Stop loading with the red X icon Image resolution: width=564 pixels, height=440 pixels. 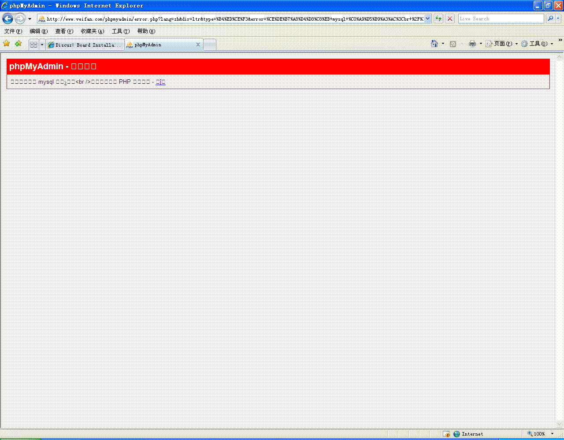point(450,19)
